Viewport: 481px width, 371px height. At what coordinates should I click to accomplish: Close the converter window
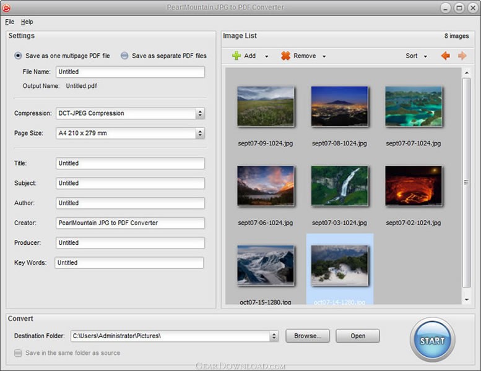pos(473,8)
